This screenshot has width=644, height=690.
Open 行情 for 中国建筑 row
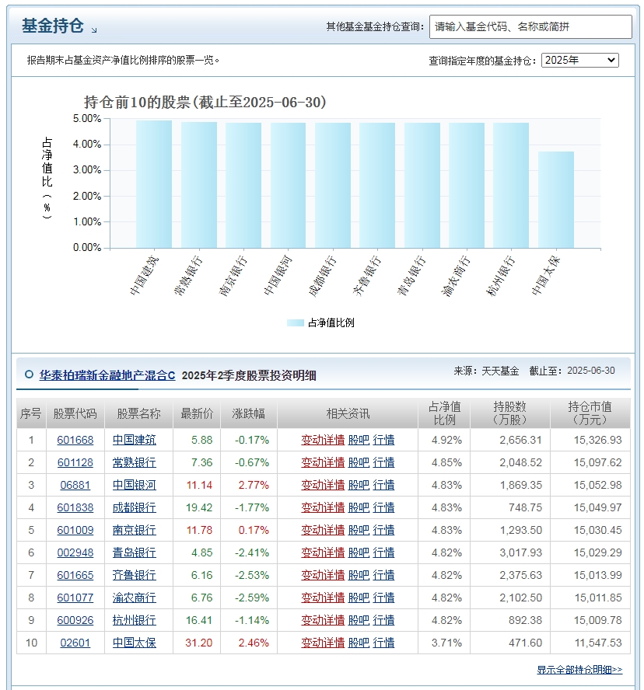tap(383, 440)
